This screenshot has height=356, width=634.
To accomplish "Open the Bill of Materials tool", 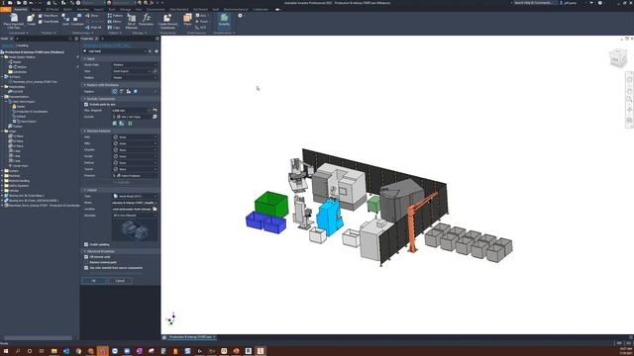I will coord(132,21).
